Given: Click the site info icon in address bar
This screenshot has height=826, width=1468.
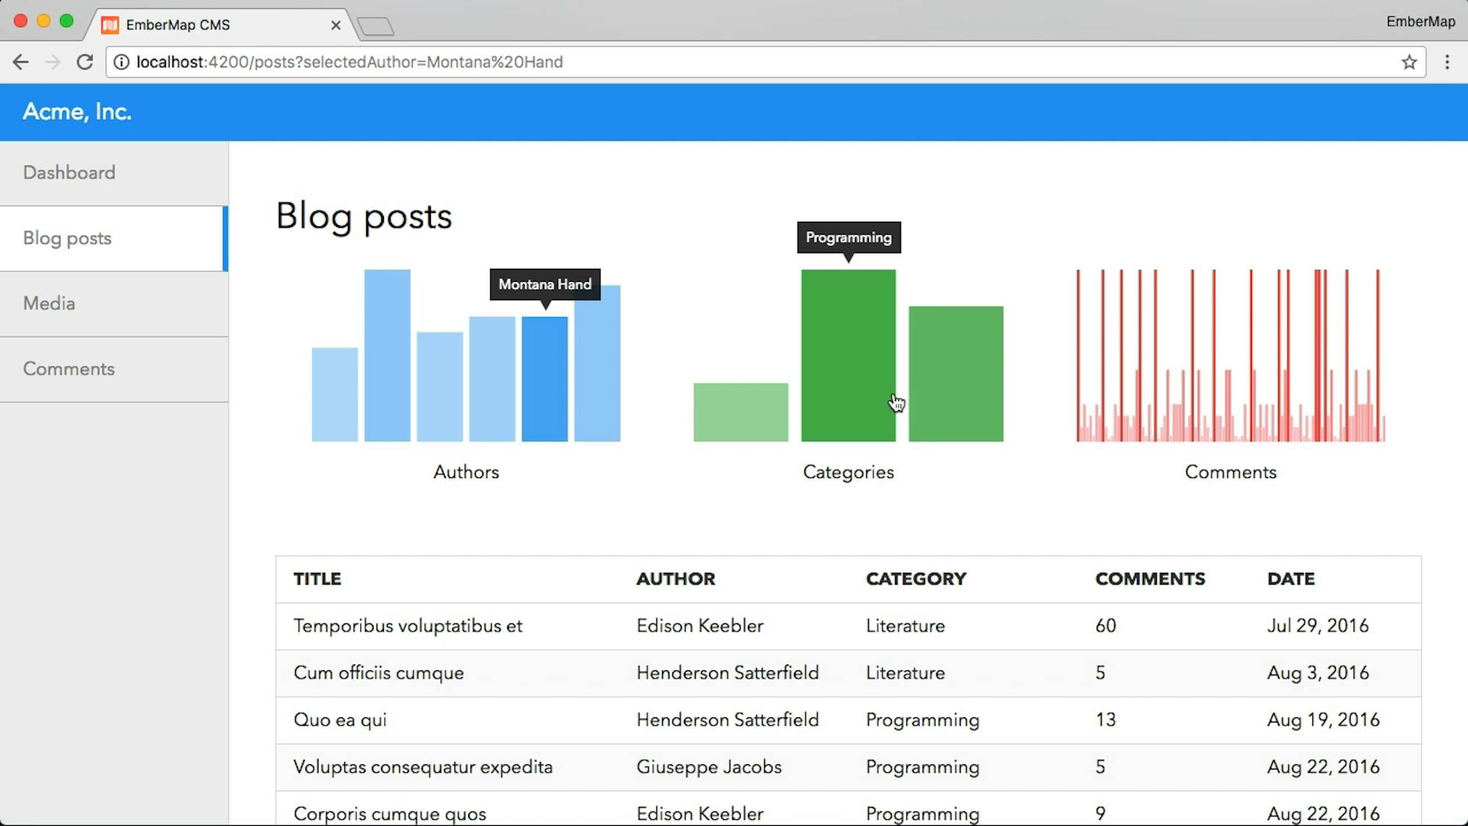Looking at the screenshot, I should [x=120, y=62].
